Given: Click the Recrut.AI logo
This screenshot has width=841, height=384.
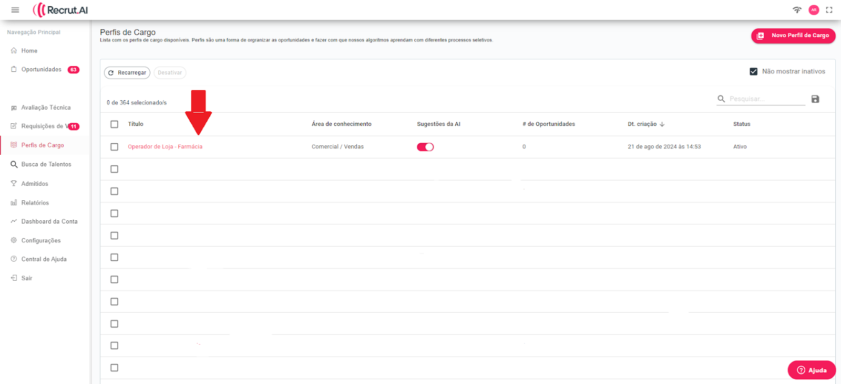Looking at the screenshot, I should 60,10.
